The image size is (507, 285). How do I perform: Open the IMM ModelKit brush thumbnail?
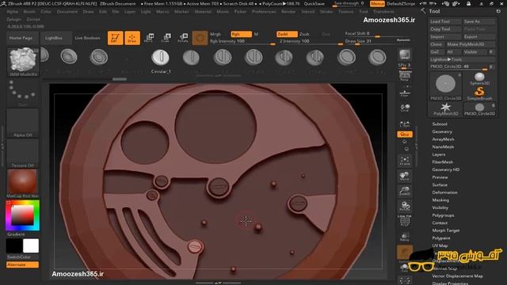tap(23, 62)
